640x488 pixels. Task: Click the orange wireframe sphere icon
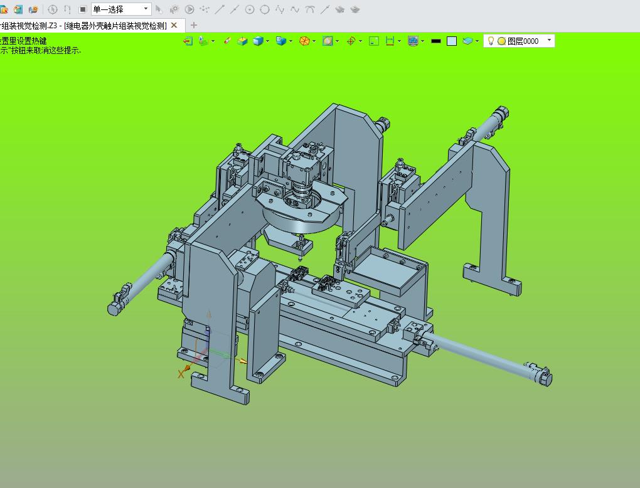304,41
